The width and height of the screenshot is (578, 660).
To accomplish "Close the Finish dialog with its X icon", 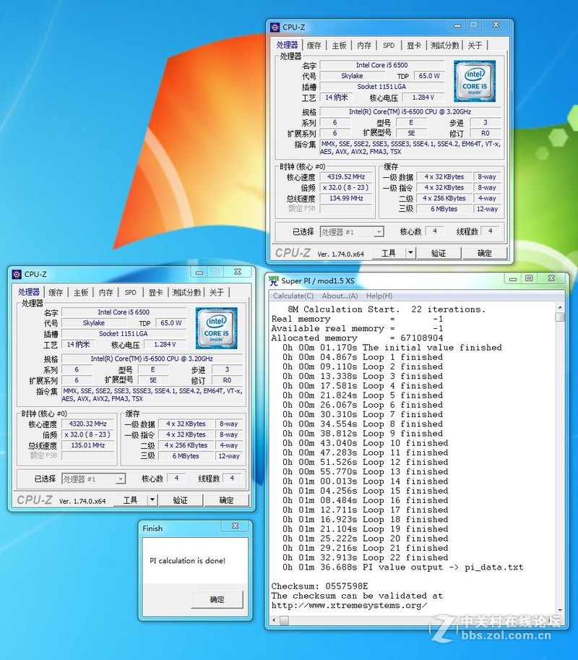I will 236,527.
